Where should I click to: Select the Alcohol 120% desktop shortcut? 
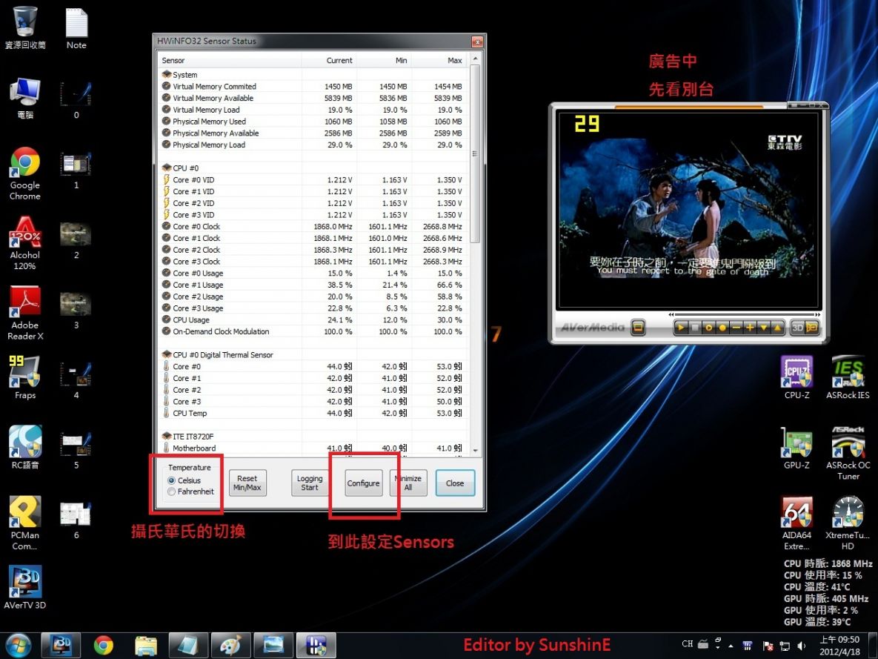click(24, 244)
